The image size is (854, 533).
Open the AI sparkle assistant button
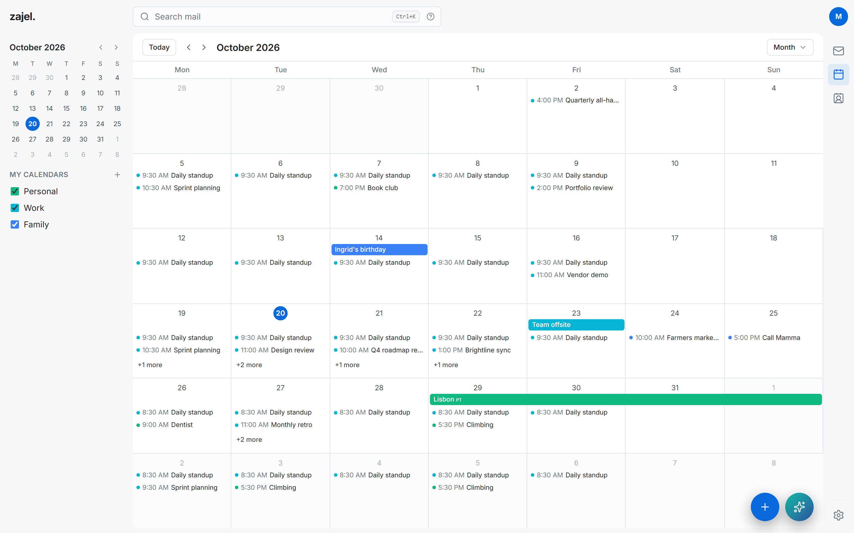click(799, 507)
